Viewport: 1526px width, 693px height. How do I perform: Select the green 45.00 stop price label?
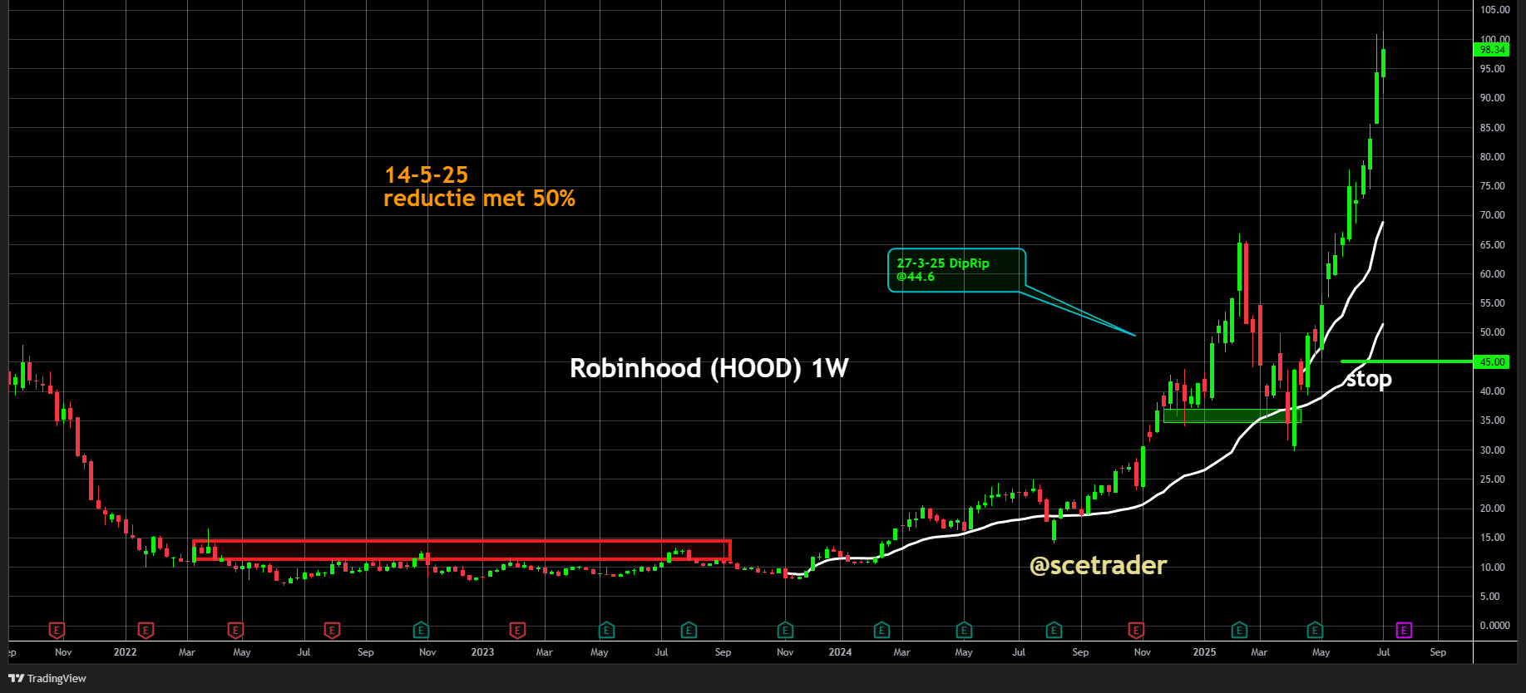(1492, 362)
